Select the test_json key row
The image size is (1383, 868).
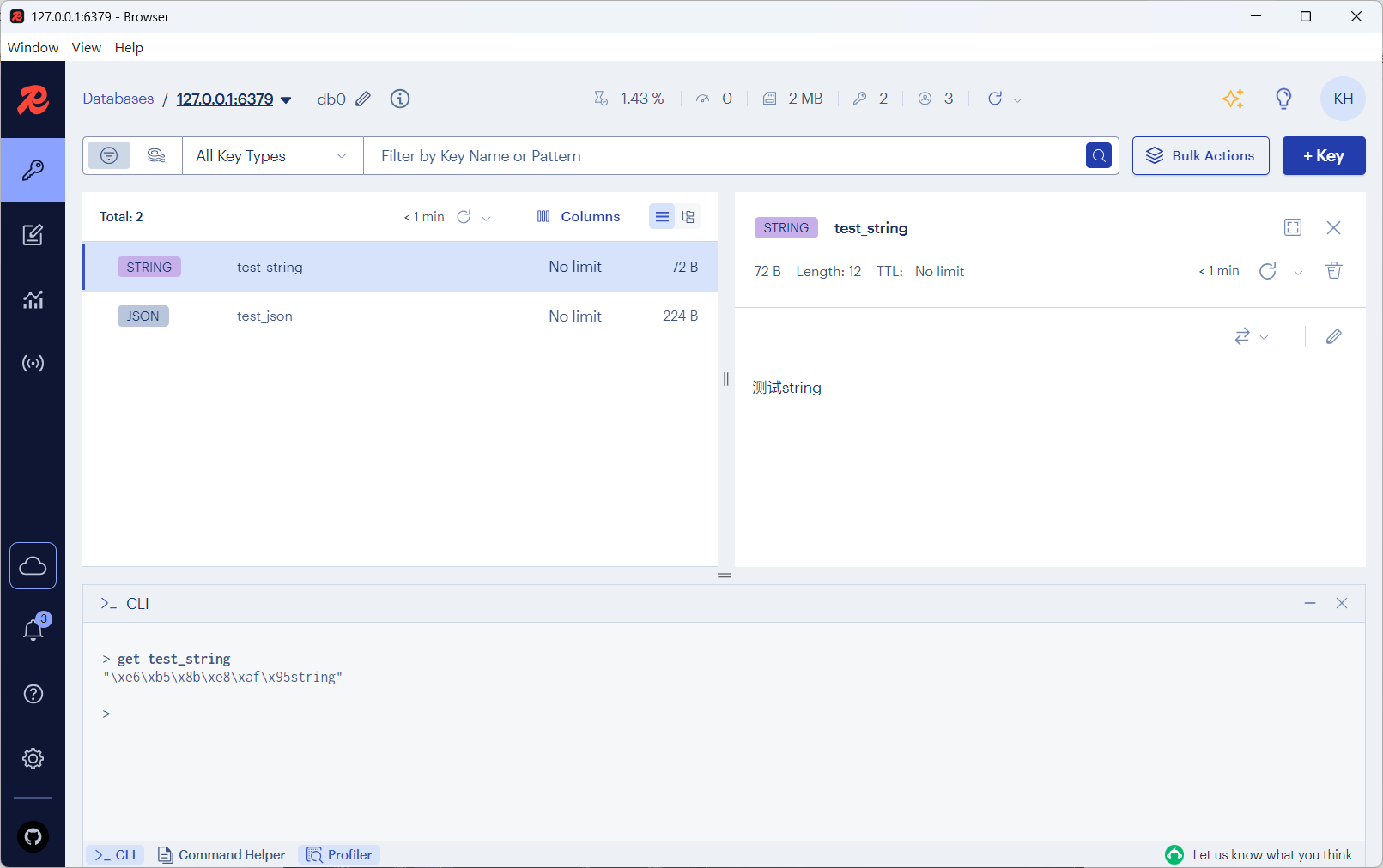point(400,316)
